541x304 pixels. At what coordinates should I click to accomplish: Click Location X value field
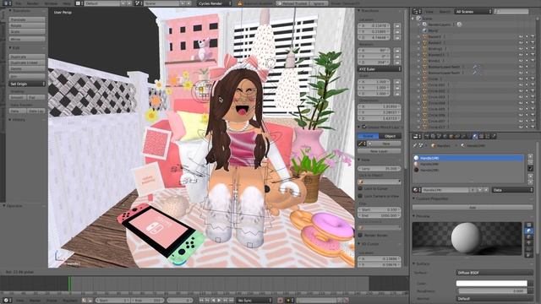pyautogui.click(x=374, y=26)
